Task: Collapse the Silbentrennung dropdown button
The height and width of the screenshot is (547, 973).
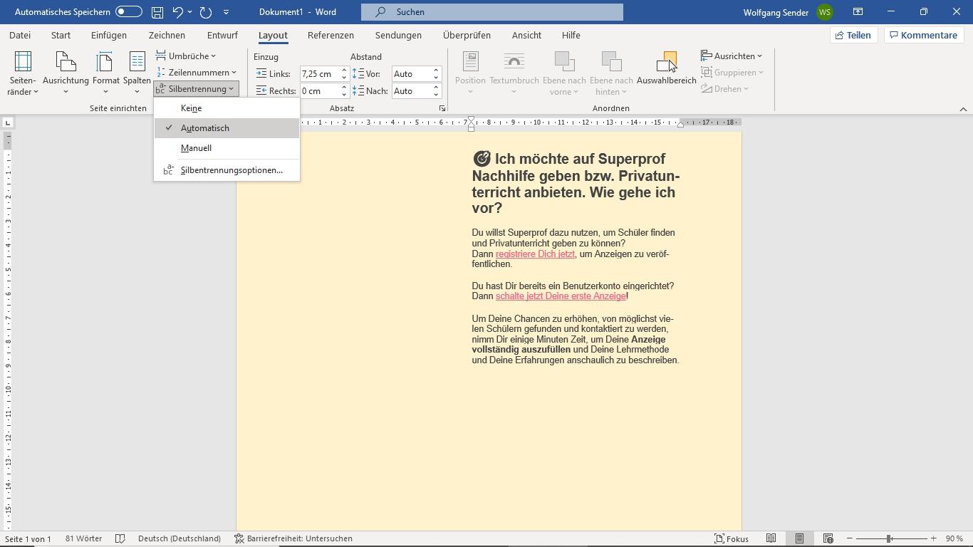Action: coord(196,89)
